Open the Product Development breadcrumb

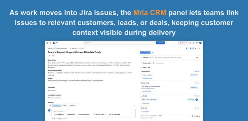[62, 49]
